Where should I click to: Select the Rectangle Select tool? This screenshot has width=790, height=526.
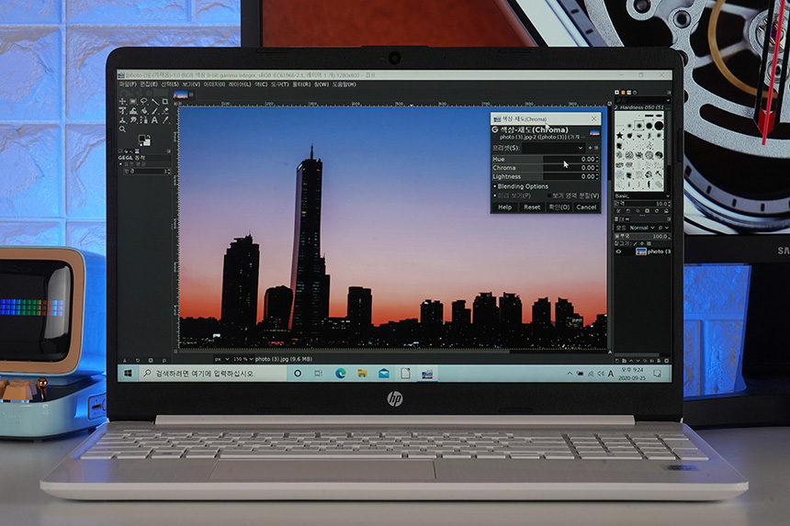point(133,101)
